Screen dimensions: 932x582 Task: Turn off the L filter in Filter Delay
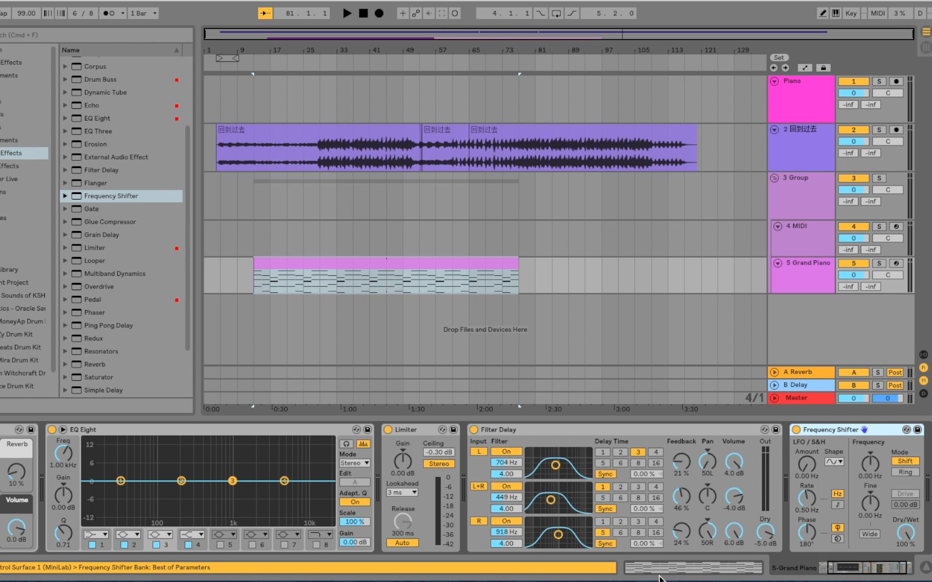coord(506,452)
